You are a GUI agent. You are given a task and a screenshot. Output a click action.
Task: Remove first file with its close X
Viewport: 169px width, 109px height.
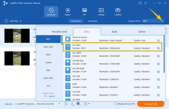(x=166, y=29)
